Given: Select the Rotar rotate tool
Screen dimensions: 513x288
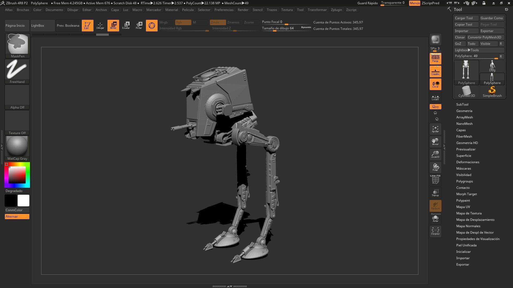Looking at the screenshot, I should tap(139, 26).
